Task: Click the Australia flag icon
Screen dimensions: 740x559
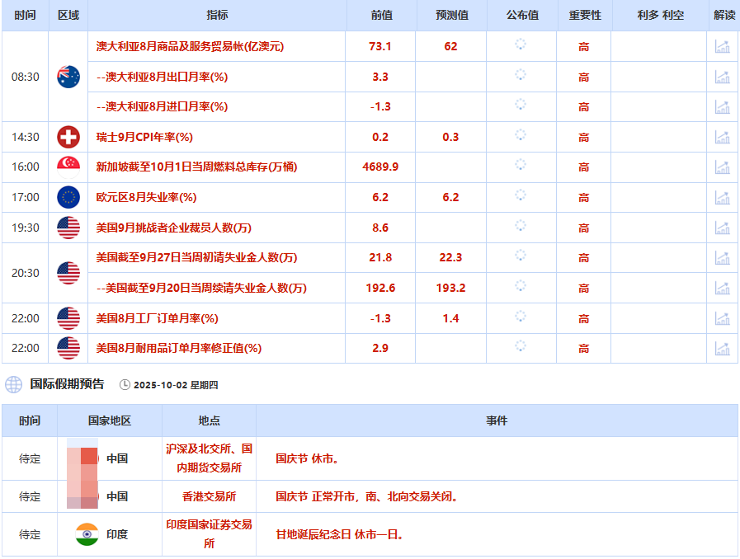Action: (68, 77)
